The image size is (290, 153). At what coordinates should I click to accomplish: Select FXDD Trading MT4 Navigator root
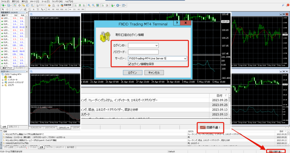pos(13,74)
